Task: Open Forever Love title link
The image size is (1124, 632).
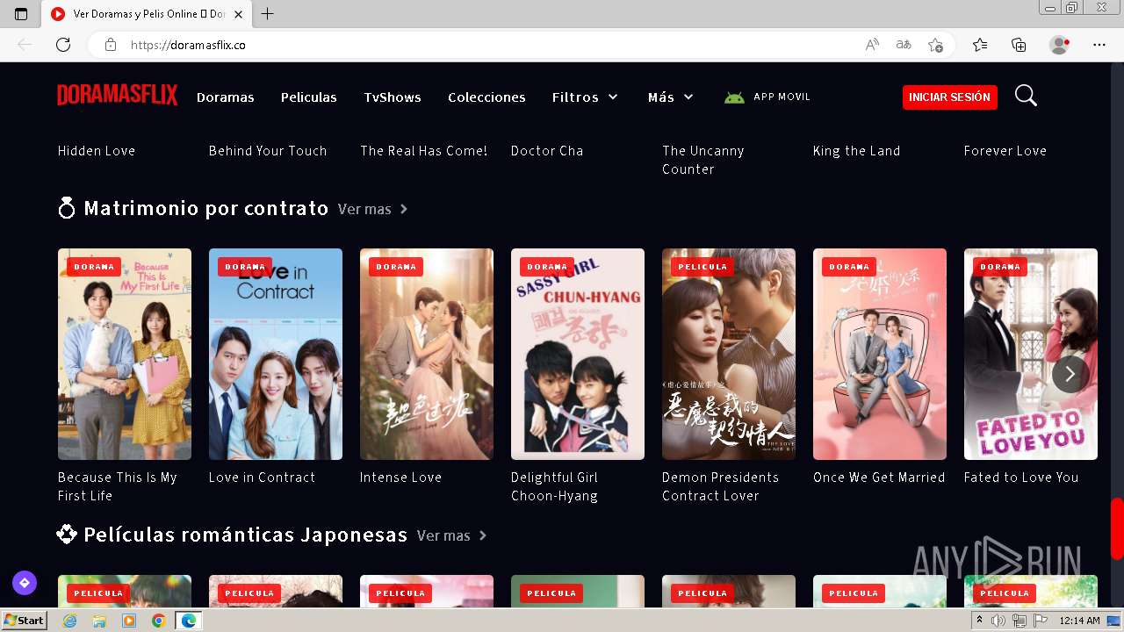Action: (1005, 151)
